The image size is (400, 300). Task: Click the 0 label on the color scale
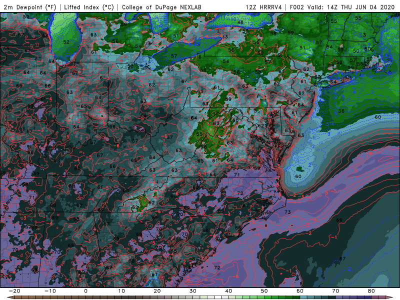click(x=85, y=291)
